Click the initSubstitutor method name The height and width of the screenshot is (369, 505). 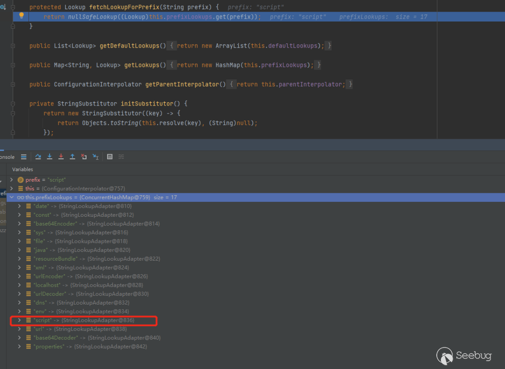click(x=147, y=104)
